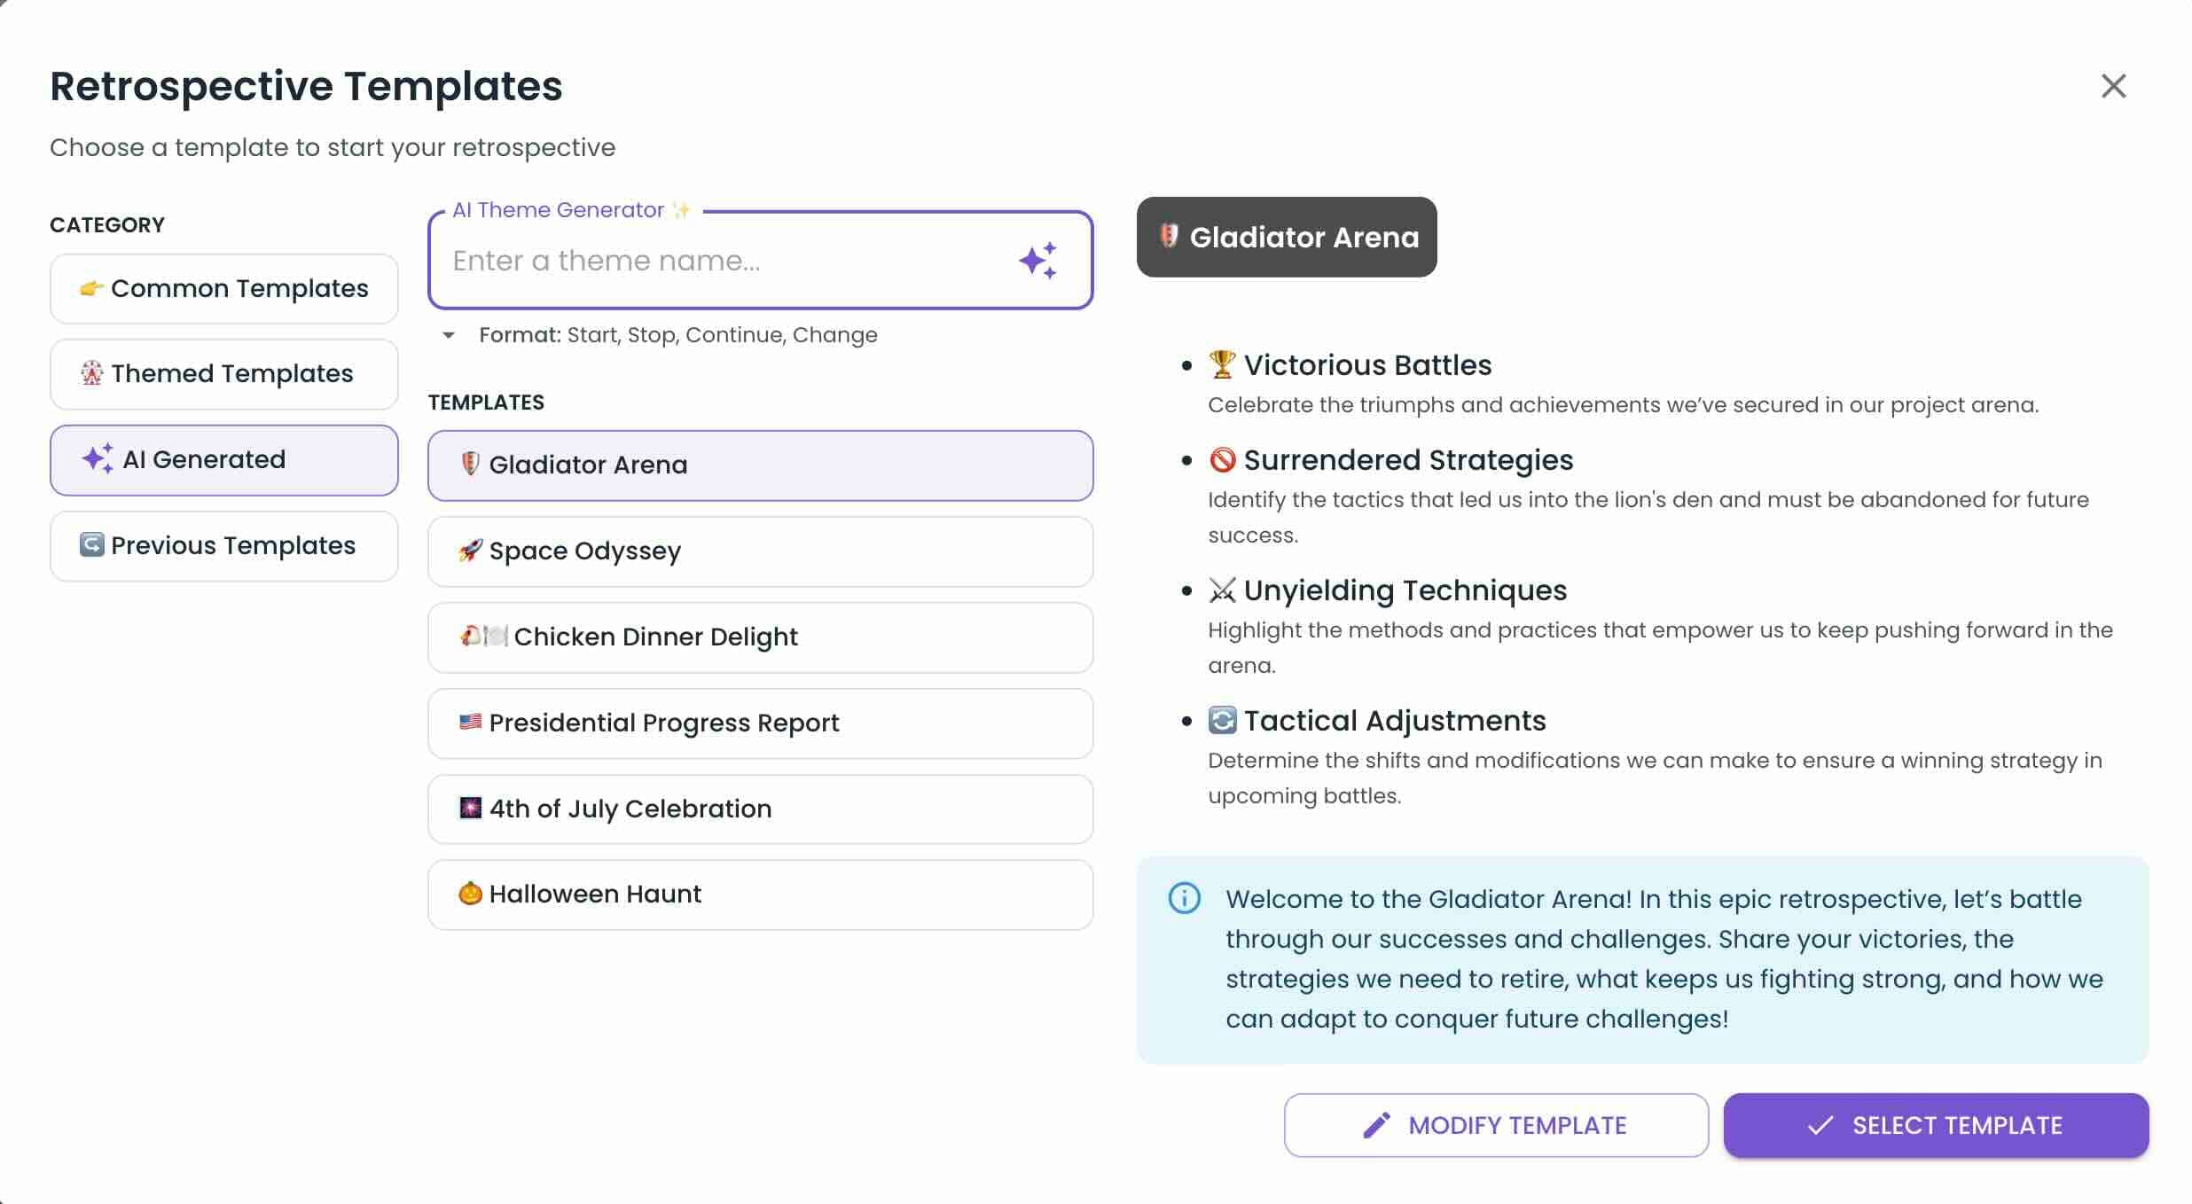
Task: Click the crossed swords icon beside Unyielding Techniques
Action: 1222,590
